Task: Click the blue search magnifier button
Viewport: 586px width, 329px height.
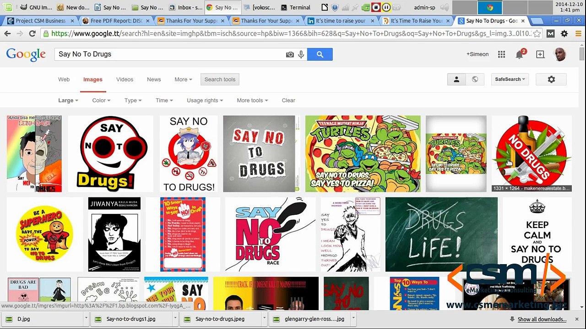Action: [x=320, y=54]
